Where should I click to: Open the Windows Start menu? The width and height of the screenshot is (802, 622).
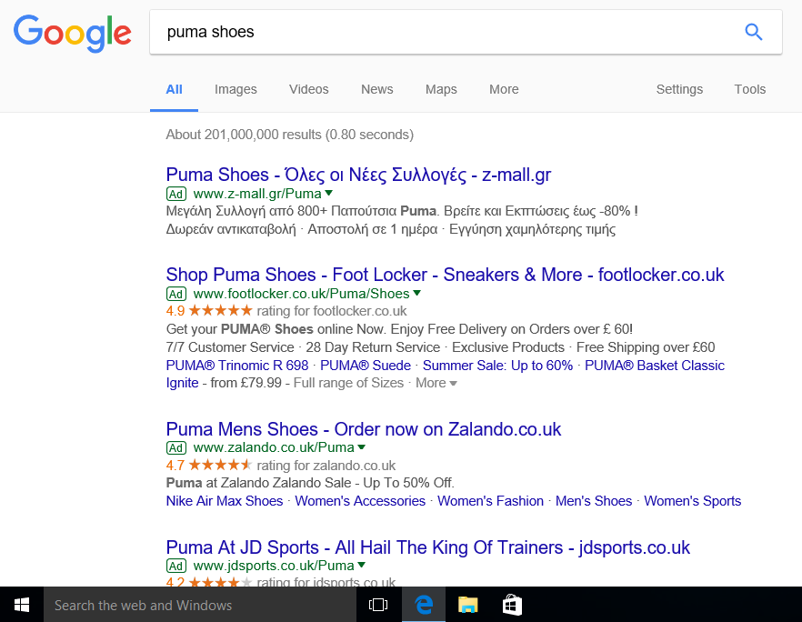[x=22, y=605]
